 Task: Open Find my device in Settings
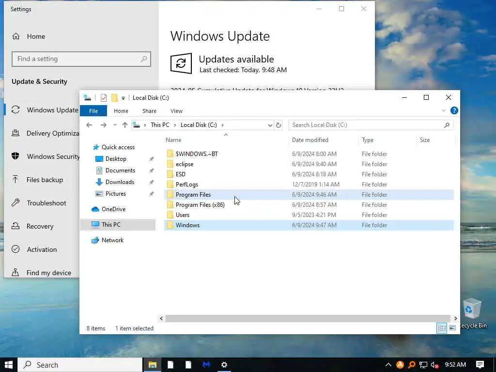click(42, 272)
